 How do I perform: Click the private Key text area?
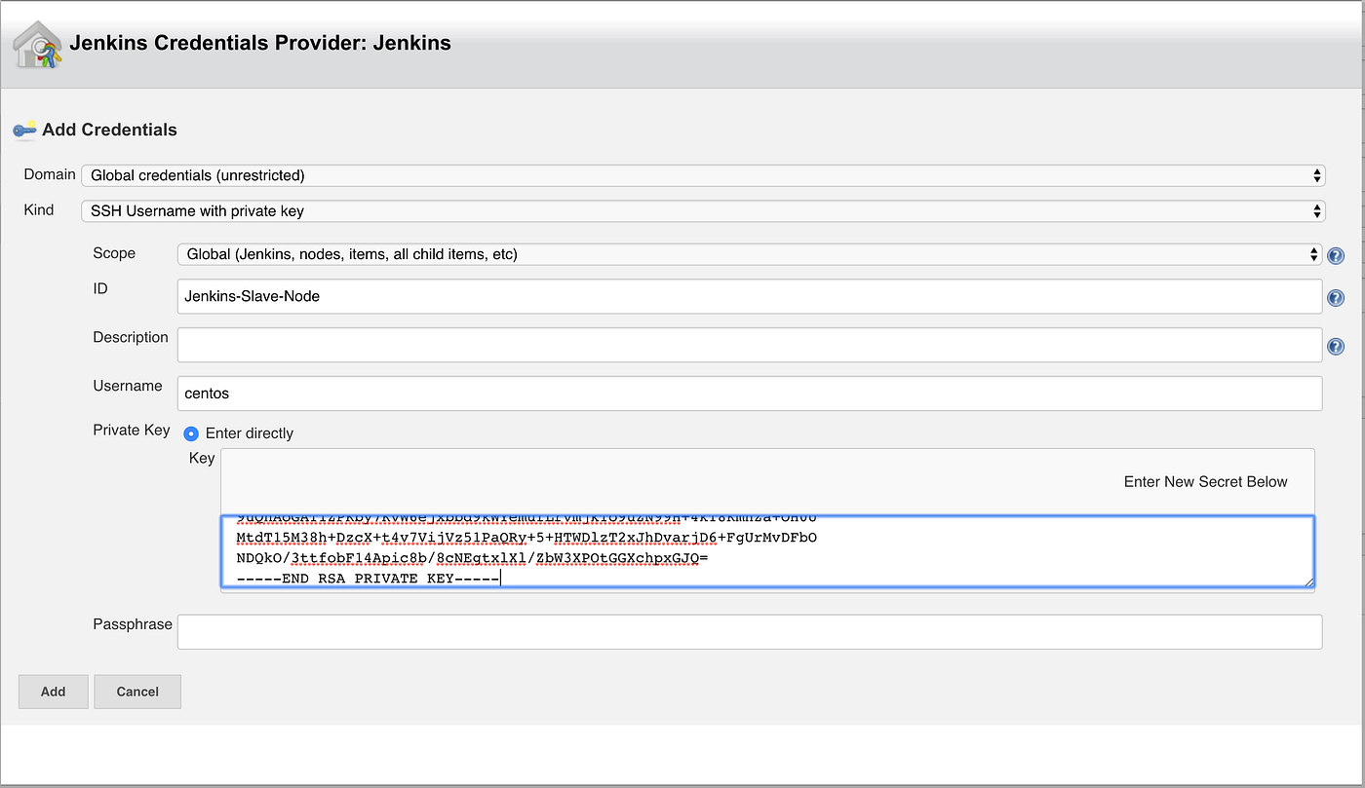point(760,550)
